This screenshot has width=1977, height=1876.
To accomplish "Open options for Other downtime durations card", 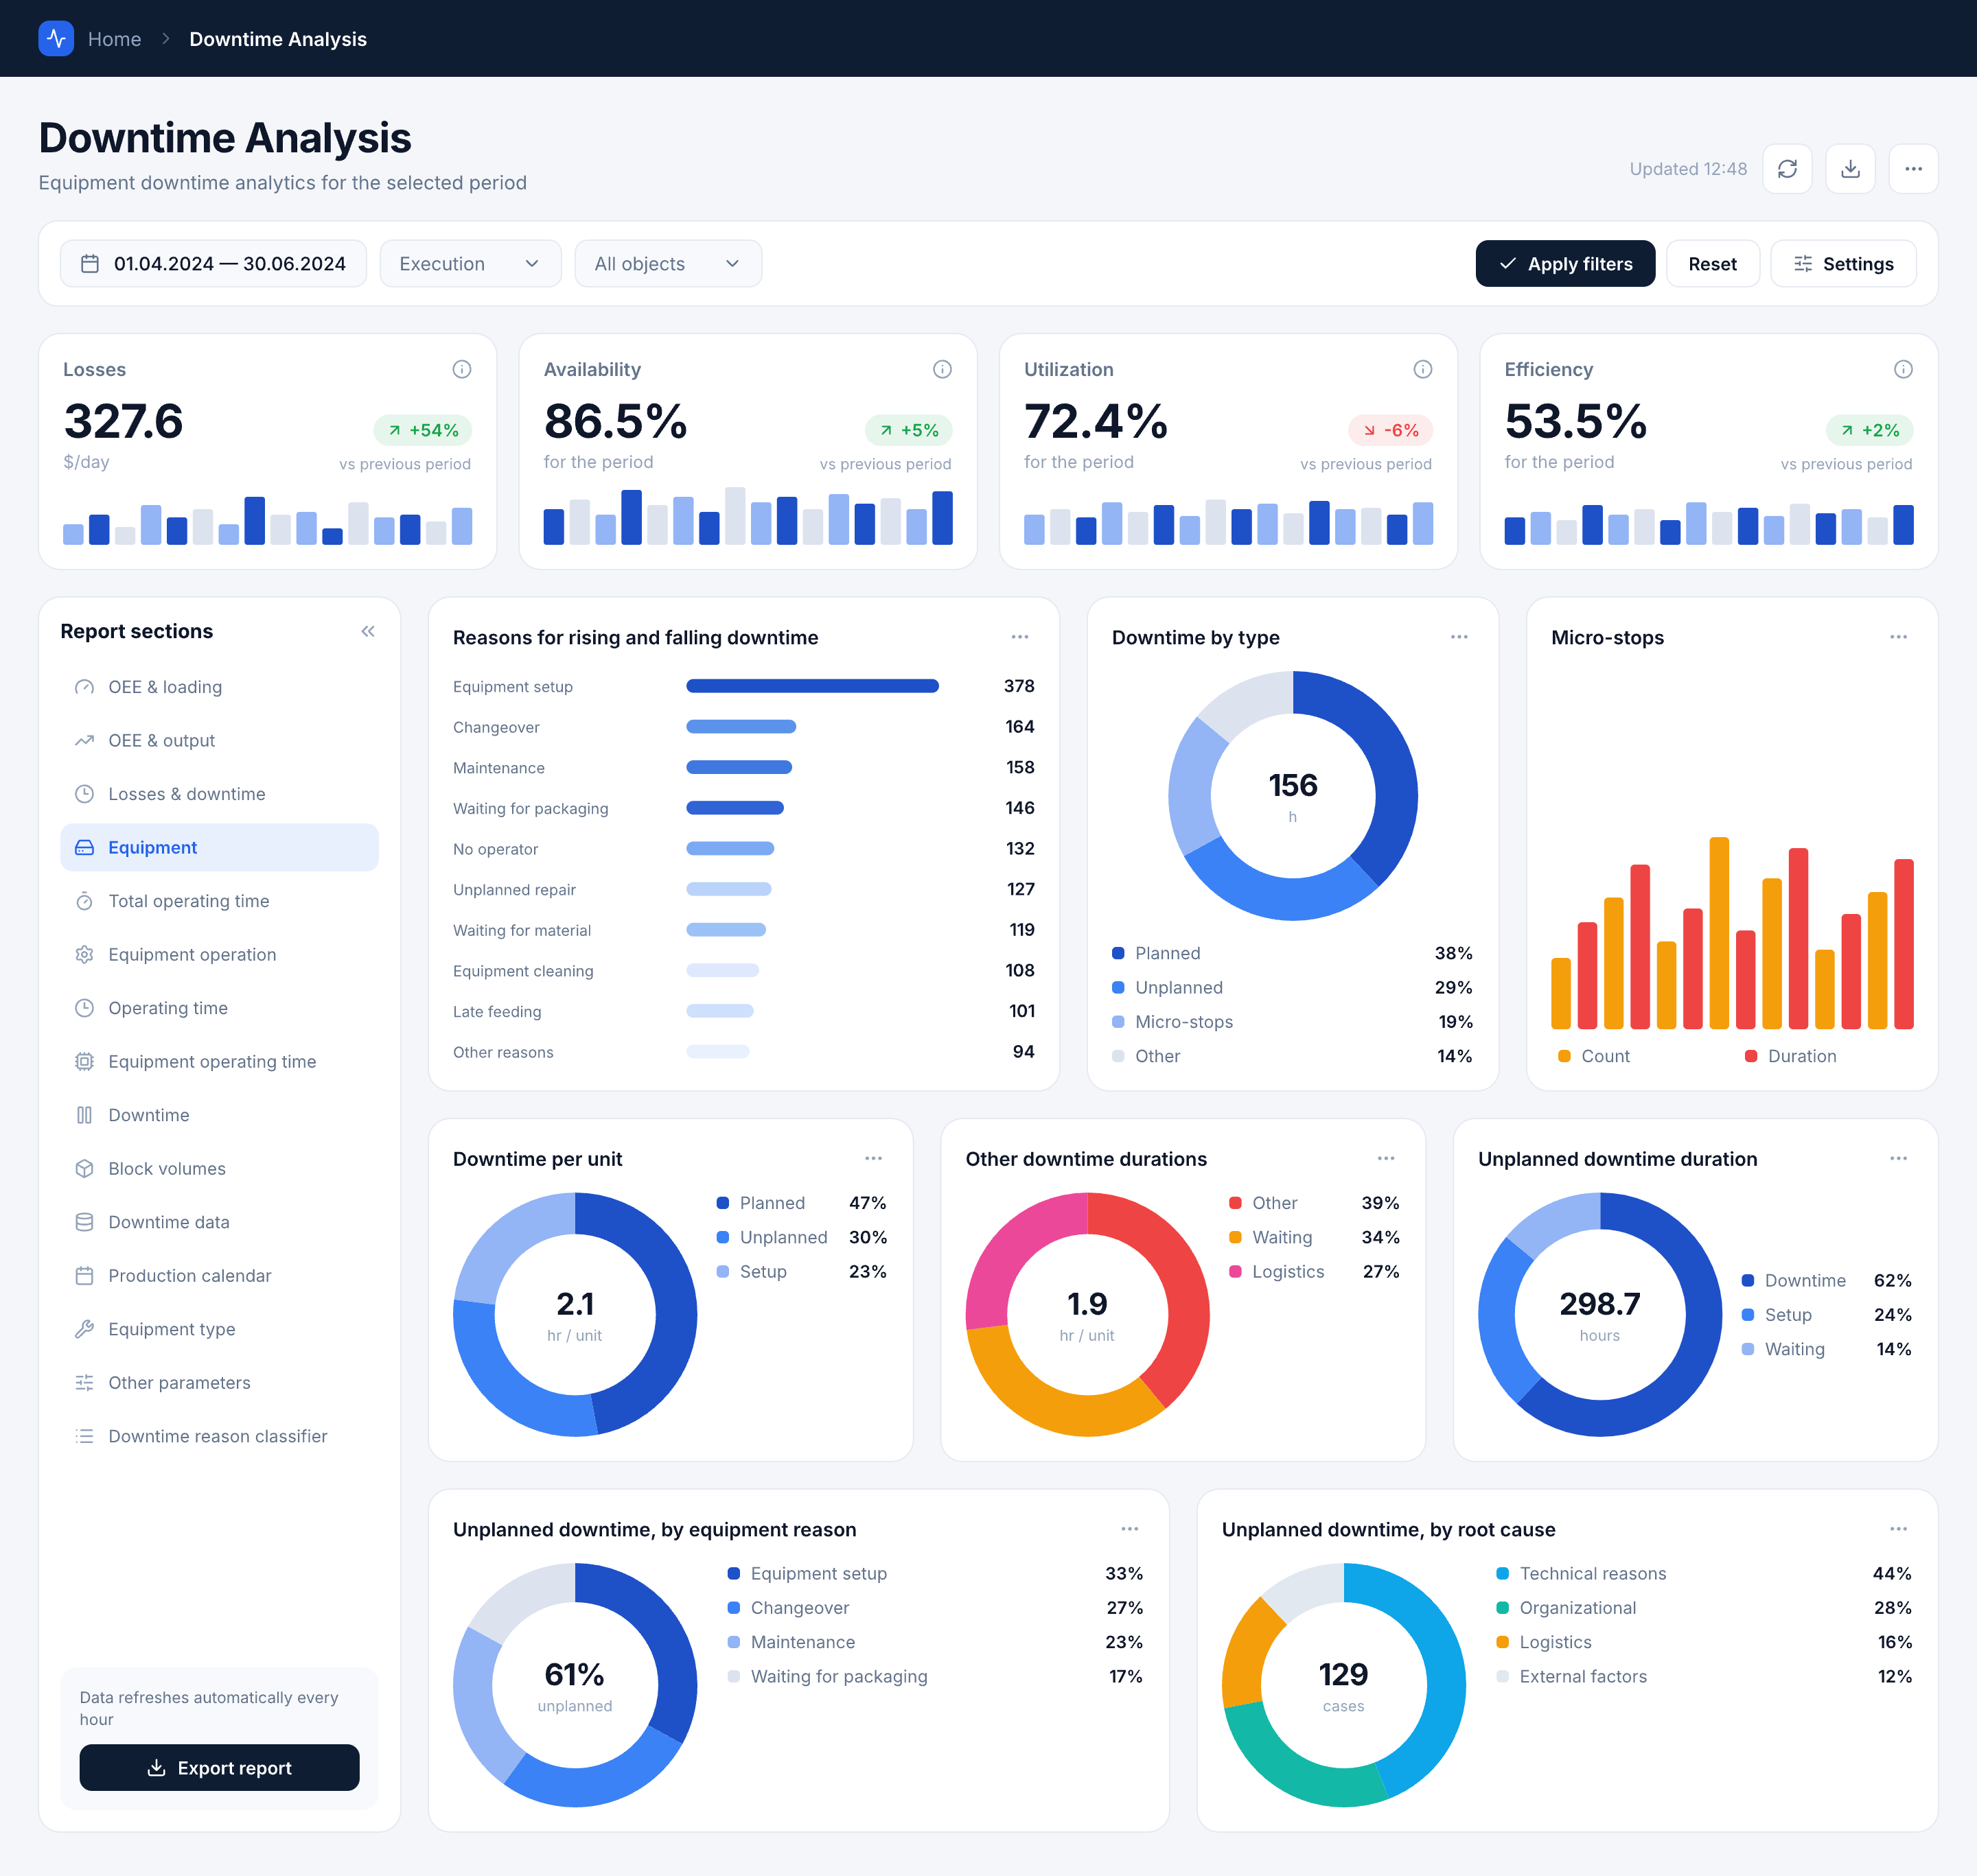I will (x=1386, y=1158).
